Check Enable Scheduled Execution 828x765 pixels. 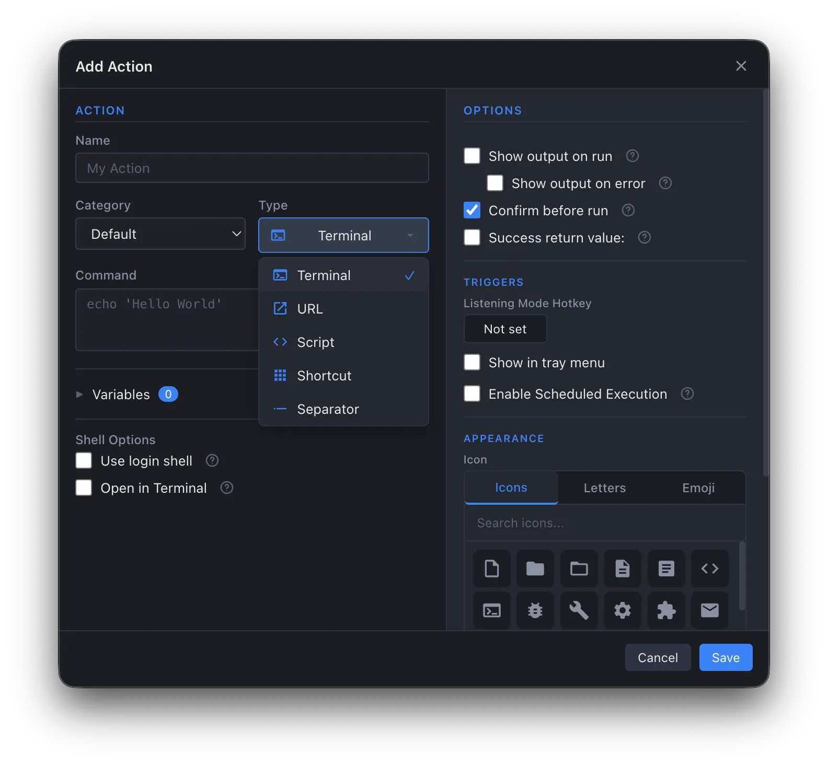(x=472, y=393)
